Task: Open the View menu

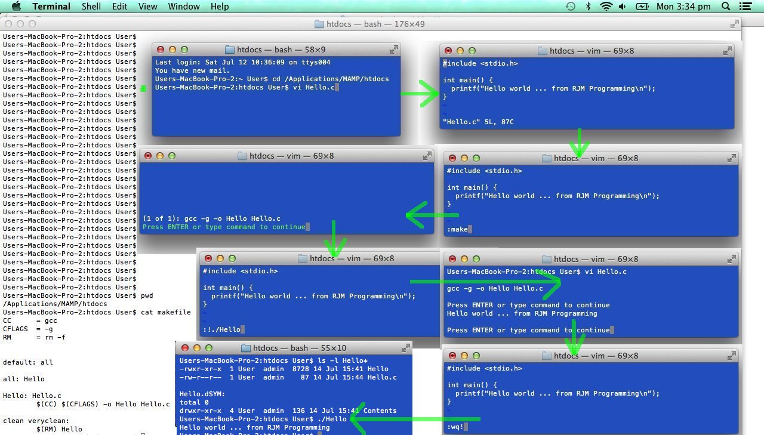Action: 148,7
